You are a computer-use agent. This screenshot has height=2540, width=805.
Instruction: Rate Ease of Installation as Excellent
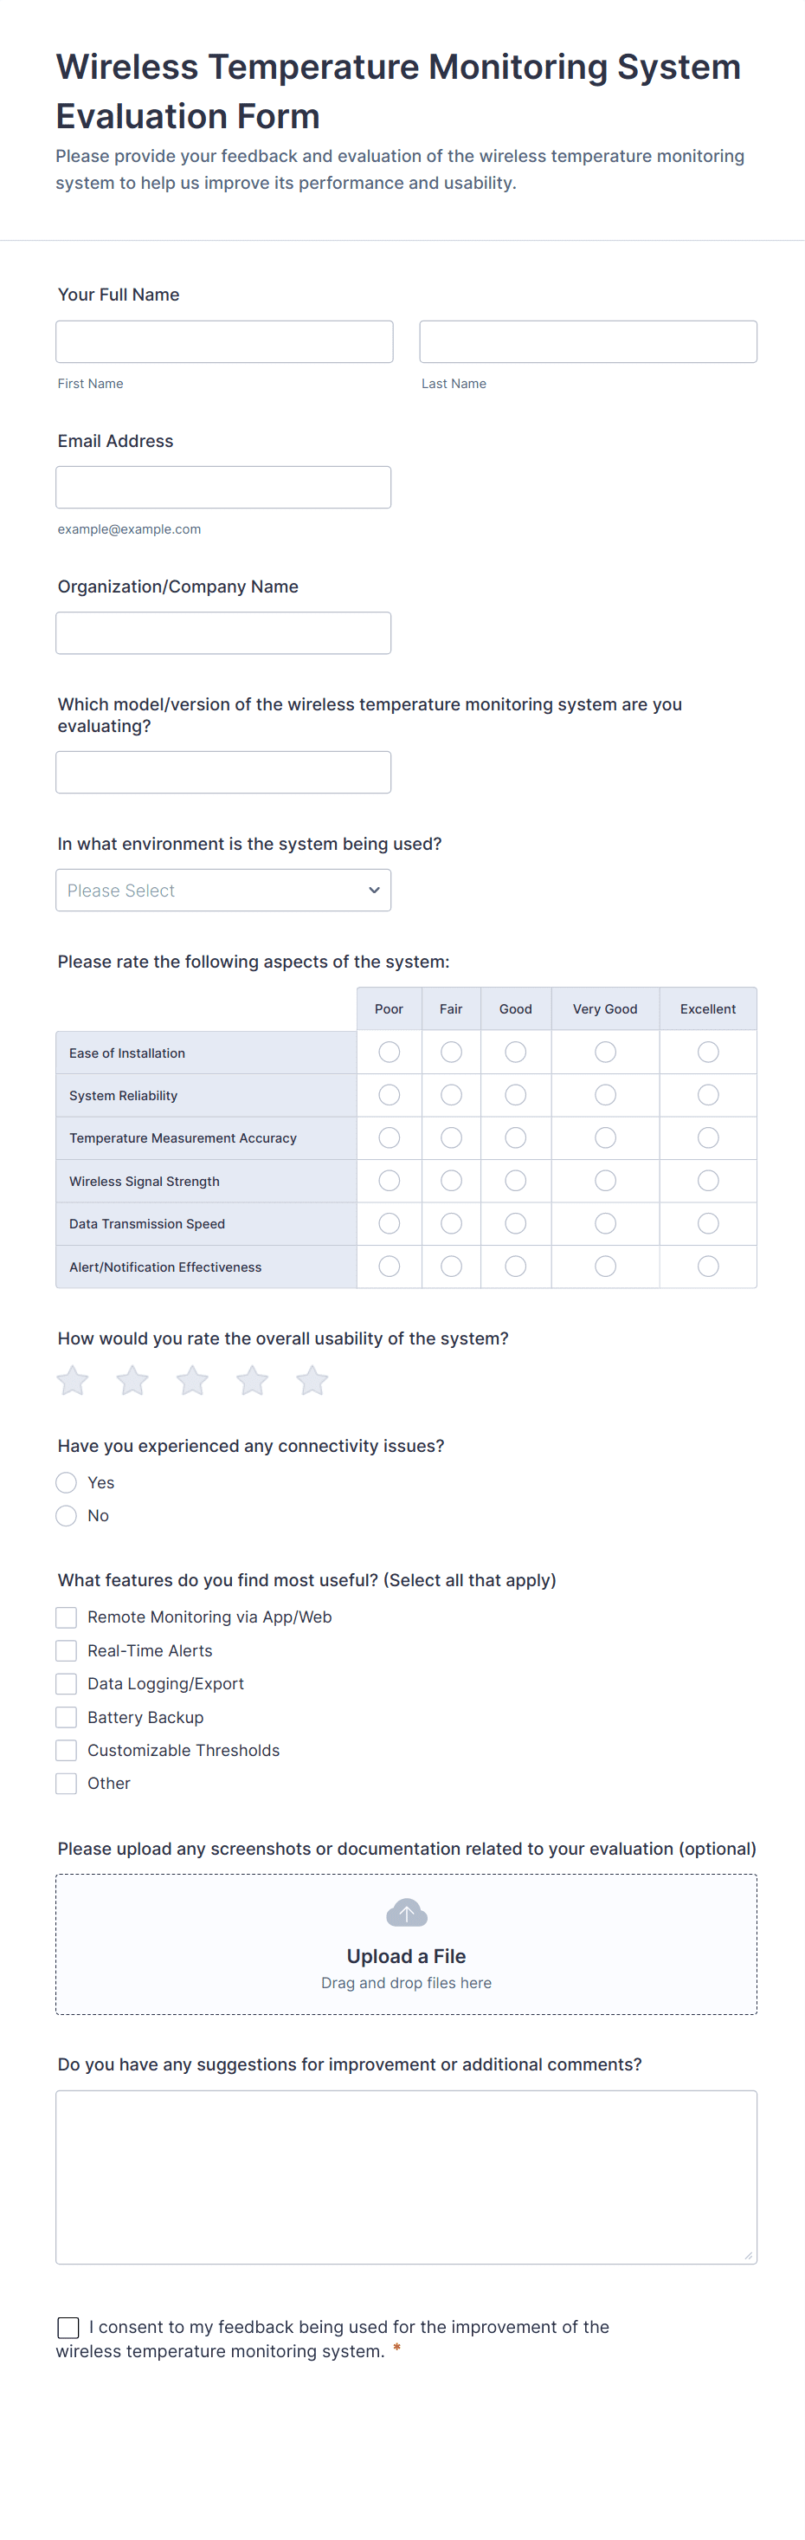(707, 1052)
